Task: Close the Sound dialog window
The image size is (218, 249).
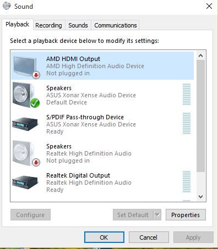Action: coord(209,6)
